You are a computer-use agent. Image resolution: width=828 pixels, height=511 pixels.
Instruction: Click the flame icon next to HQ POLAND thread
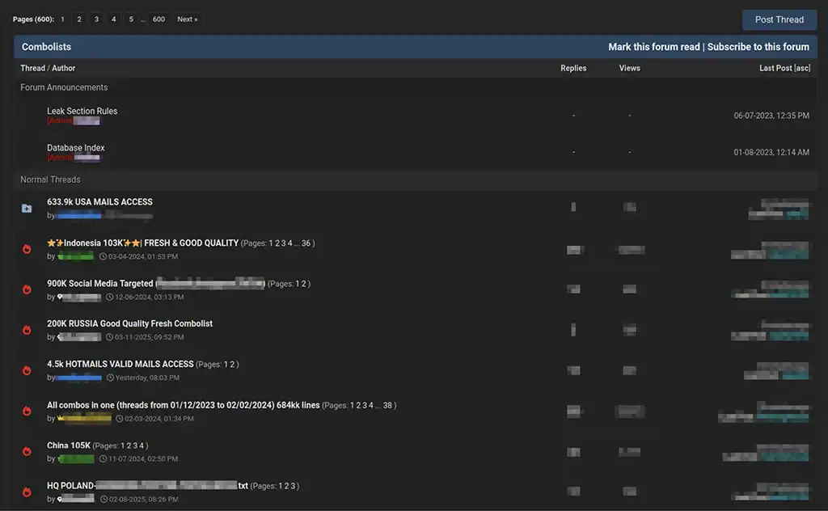pyautogui.click(x=27, y=492)
